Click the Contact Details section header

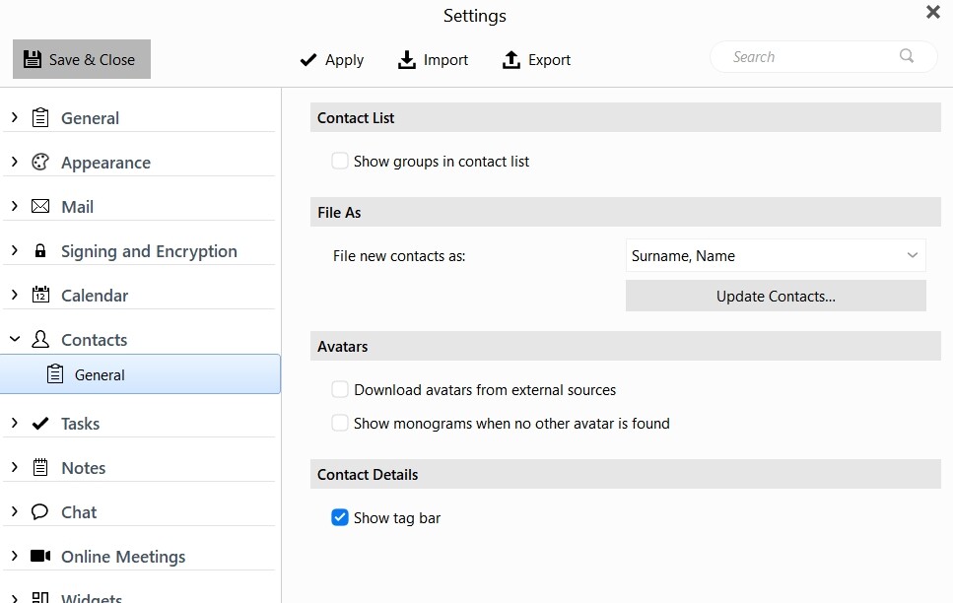626,474
